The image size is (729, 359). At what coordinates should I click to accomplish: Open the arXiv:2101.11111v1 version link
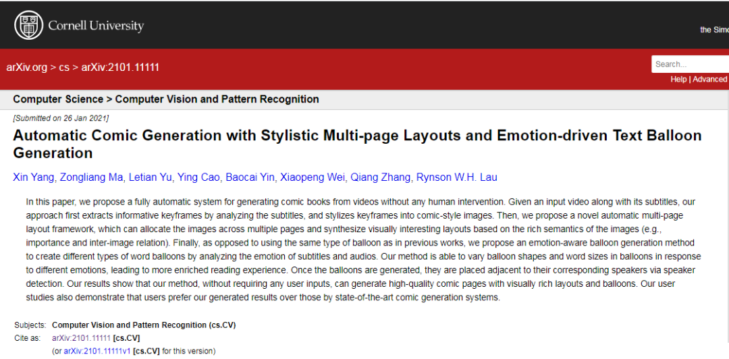click(97, 351)
